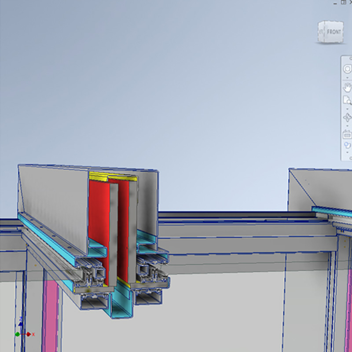Image resolution: width=352 pixels, height=352 pixels.
Task: Open the Zoom tool flyout dropdown
Action: 347,78
